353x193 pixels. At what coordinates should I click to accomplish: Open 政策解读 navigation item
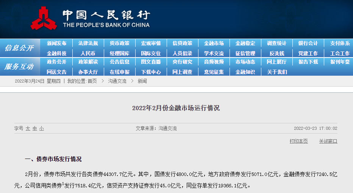point(88,62)
